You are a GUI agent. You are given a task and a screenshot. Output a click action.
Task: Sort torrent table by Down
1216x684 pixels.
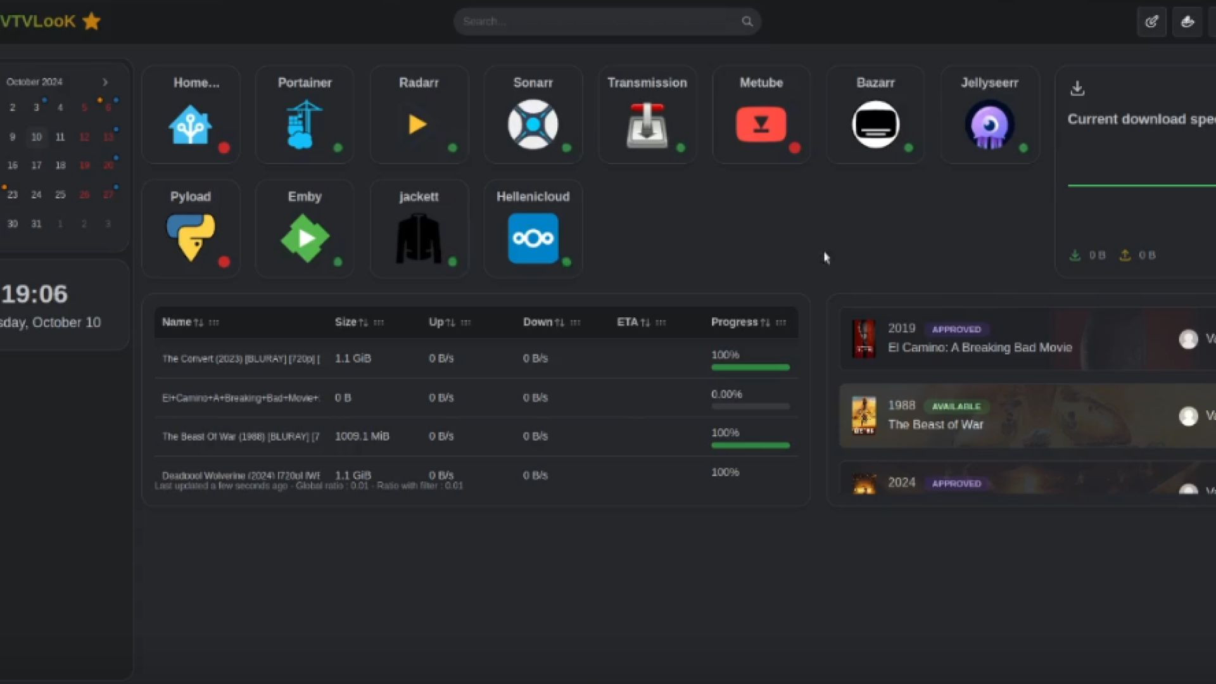[x=559, y=322]
